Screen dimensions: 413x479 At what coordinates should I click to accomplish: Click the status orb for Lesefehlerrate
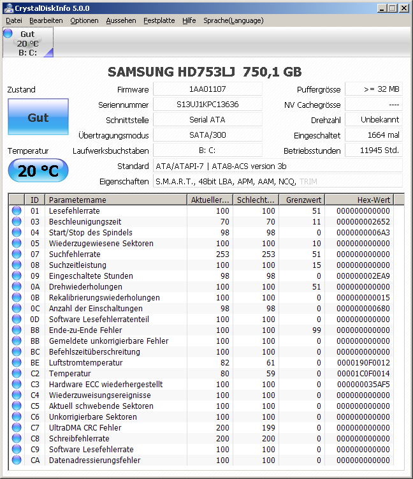pos(17,210)
